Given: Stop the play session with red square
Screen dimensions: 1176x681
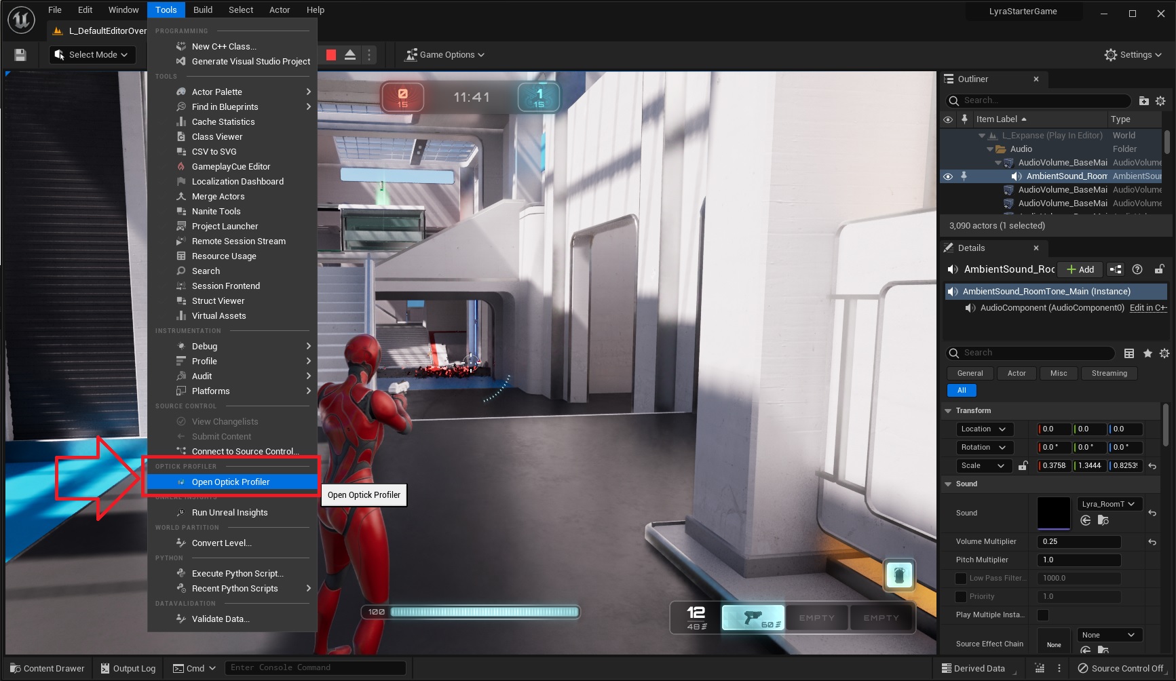Looking at the screenshot, I should click(331, 55).
